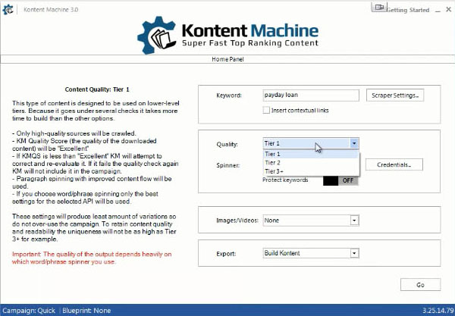Toggle Protect keywords switch

340,180
